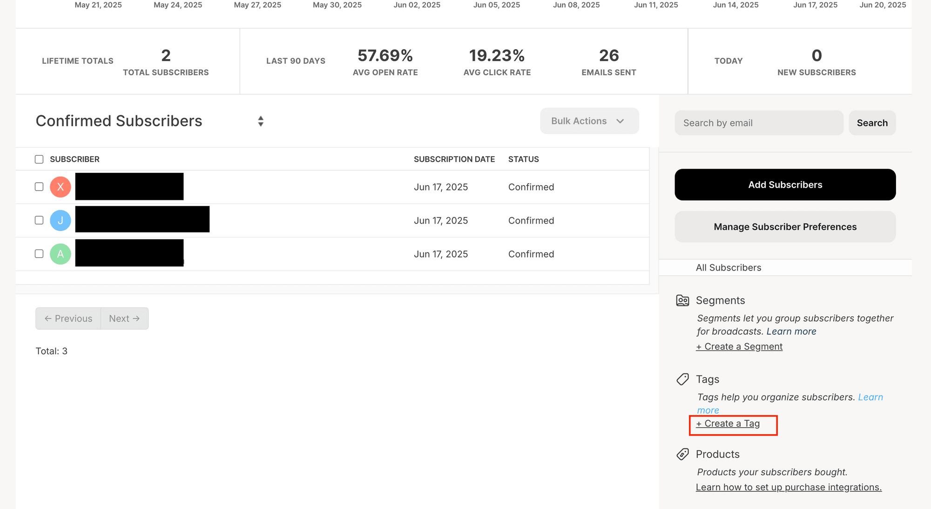Toggle the select-all SUBSCRIBER checkbox
This screenshot has height=509, width=931.
point(39,159)
